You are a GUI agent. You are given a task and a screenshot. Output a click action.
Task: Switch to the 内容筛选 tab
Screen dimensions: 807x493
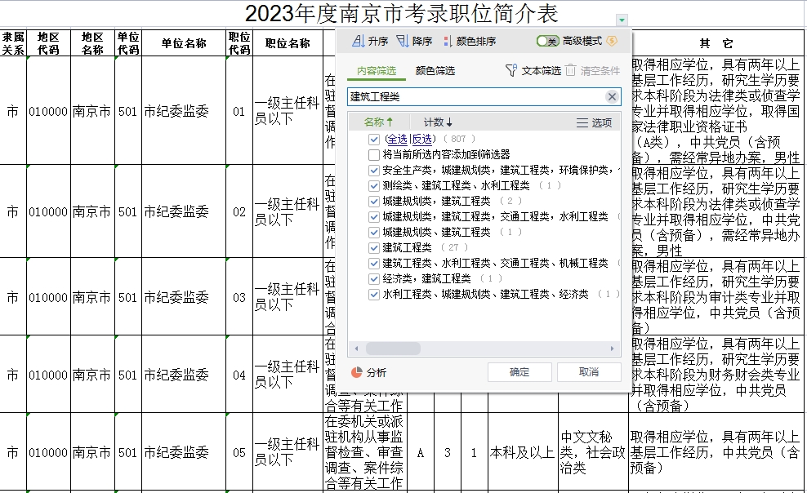coord(377,71)
